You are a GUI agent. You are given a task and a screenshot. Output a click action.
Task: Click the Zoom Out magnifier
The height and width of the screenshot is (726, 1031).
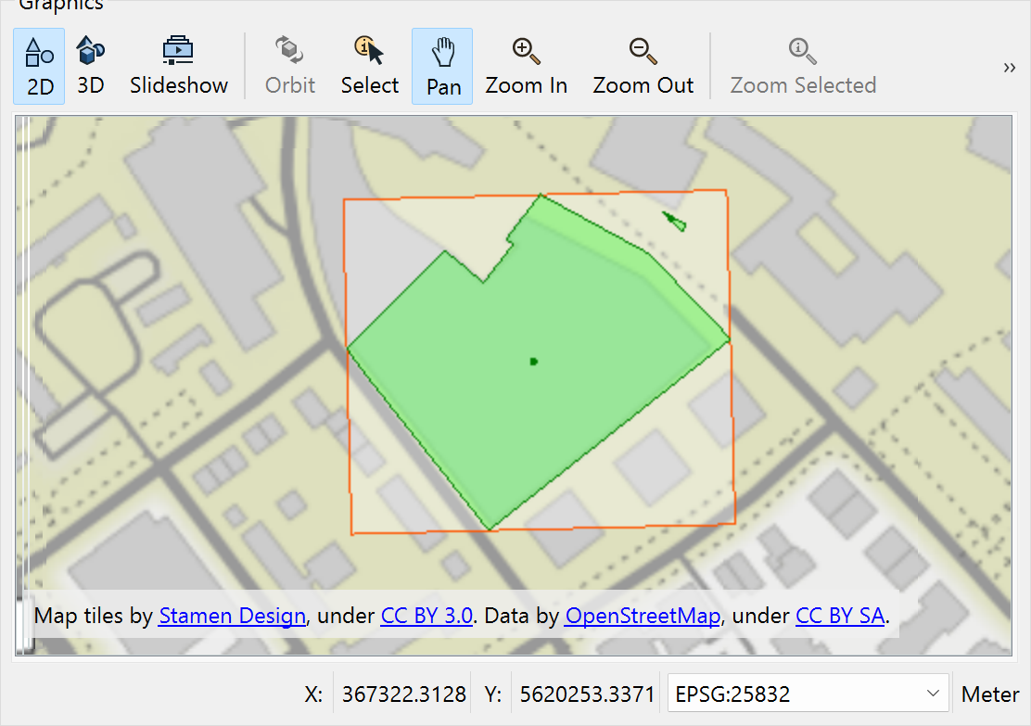643,66
